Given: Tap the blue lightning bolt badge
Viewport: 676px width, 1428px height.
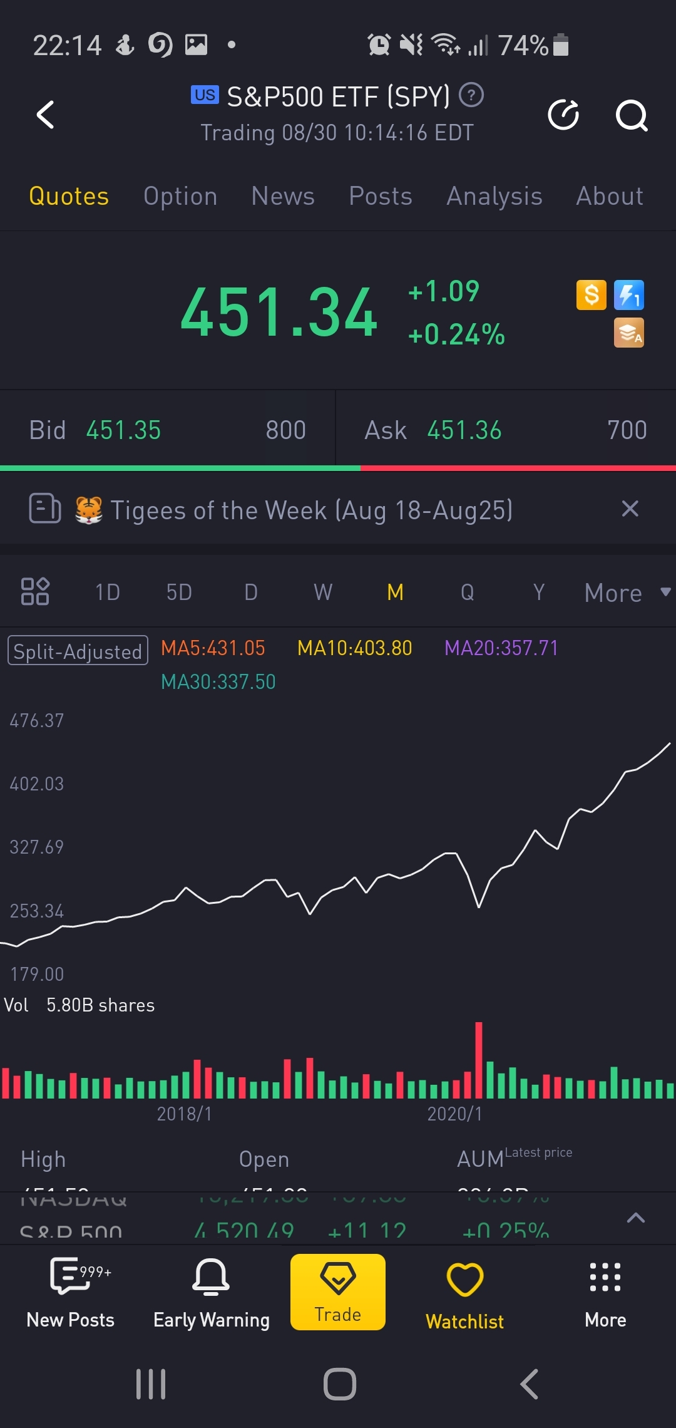Looking at the screenshot, I should click(x=628, y=295).
